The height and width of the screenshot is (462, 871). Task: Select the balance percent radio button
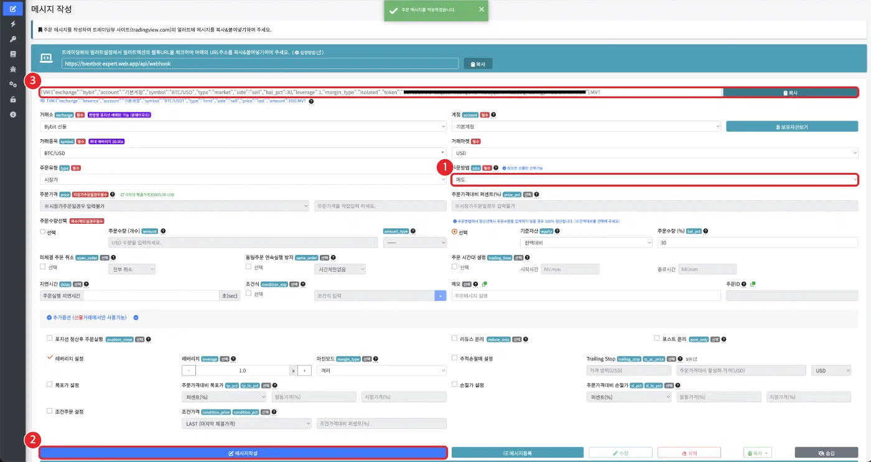pos(454,232)
